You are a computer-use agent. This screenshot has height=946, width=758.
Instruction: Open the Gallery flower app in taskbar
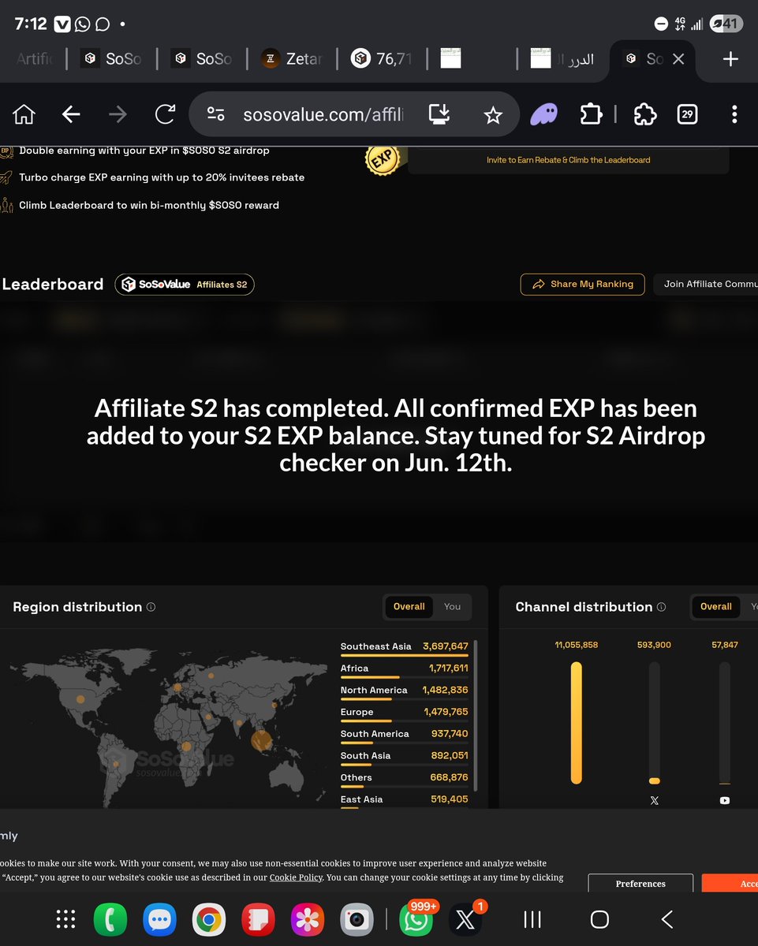[x=307, y=919]
